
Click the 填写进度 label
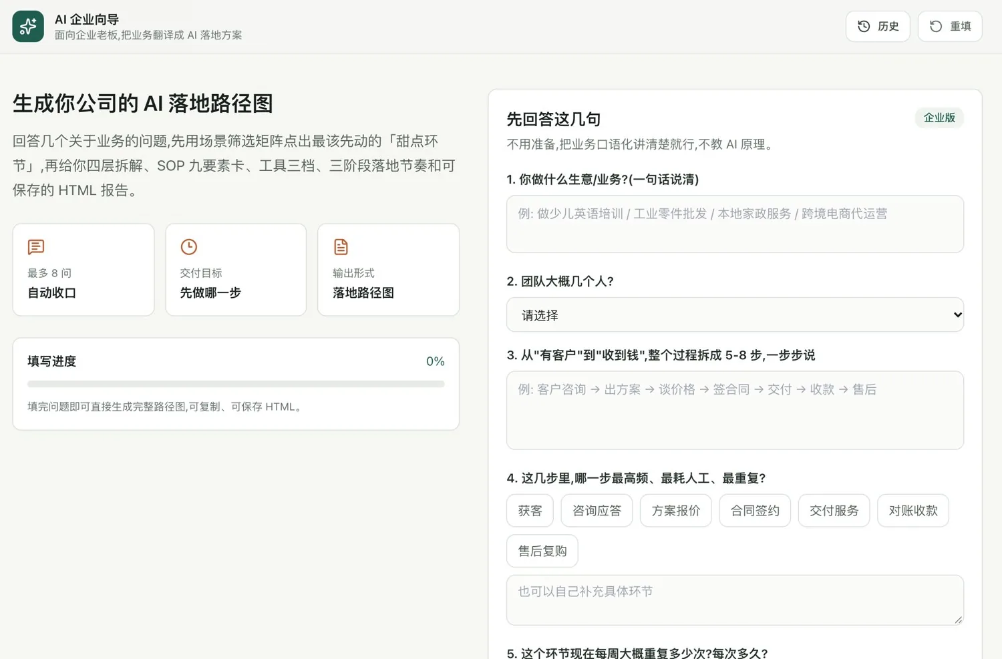tap(52, 361)
